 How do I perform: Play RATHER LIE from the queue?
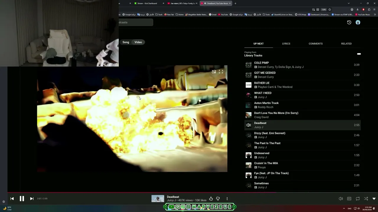pos(302,85)
